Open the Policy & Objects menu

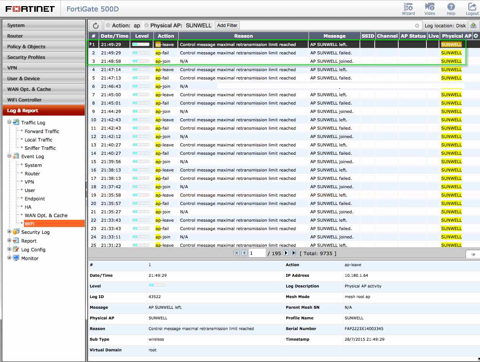tap(26, 46)
